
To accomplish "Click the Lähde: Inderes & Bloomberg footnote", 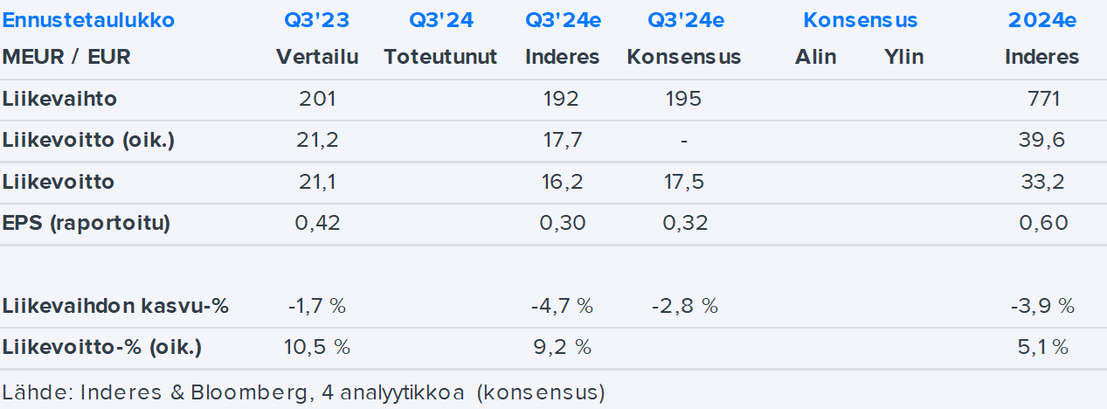I will tap(303, 392).
